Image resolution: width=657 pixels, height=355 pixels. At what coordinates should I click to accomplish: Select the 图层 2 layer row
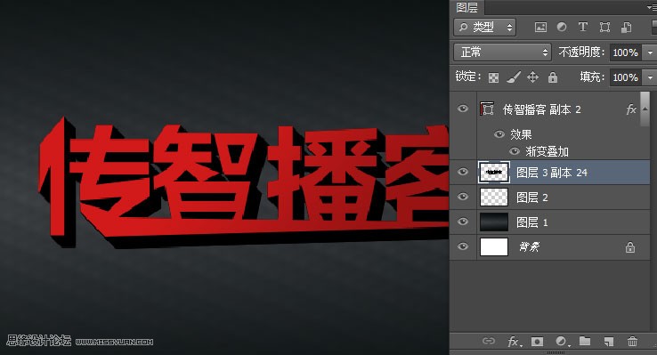click(x=549, y=197)
